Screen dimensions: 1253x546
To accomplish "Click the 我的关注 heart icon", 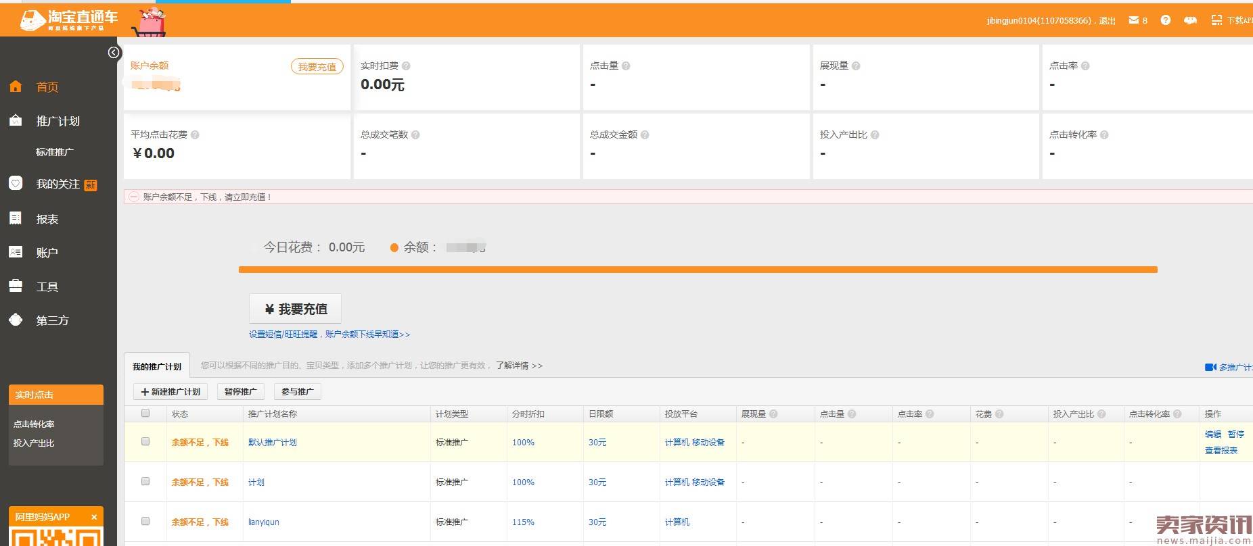I will point(16,183).
